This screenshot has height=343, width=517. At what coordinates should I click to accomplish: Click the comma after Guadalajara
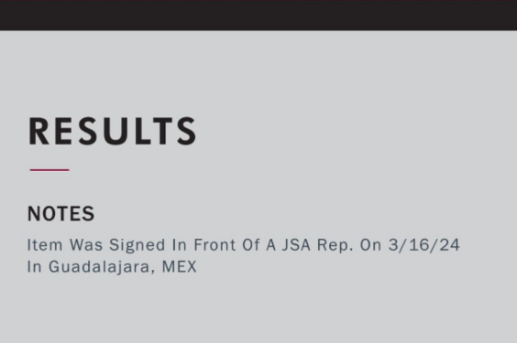point(153,272)
